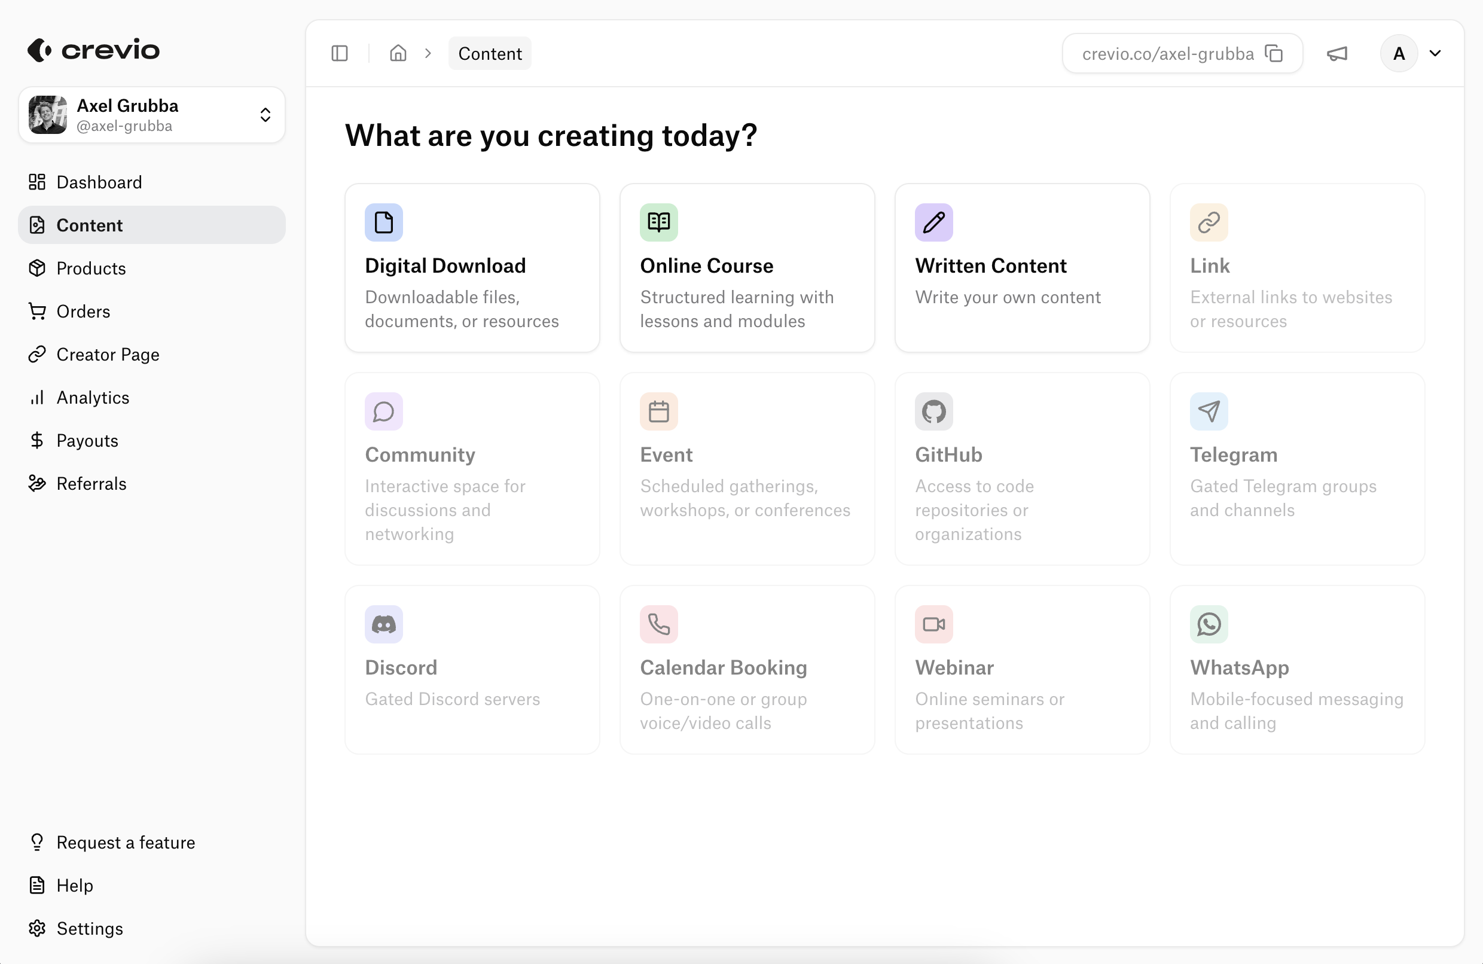
Task: Open Analytics via the bar chart icon
Action: click(36, 398)
